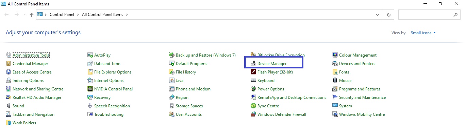Click the Mouse icon
466x128 pixels.
pyautogui.click(x=335, y=81)
